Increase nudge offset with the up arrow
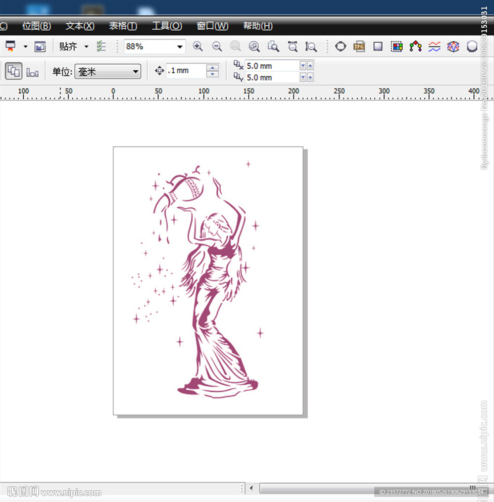Screen dimensions: 494x502 tap(213, 67)
